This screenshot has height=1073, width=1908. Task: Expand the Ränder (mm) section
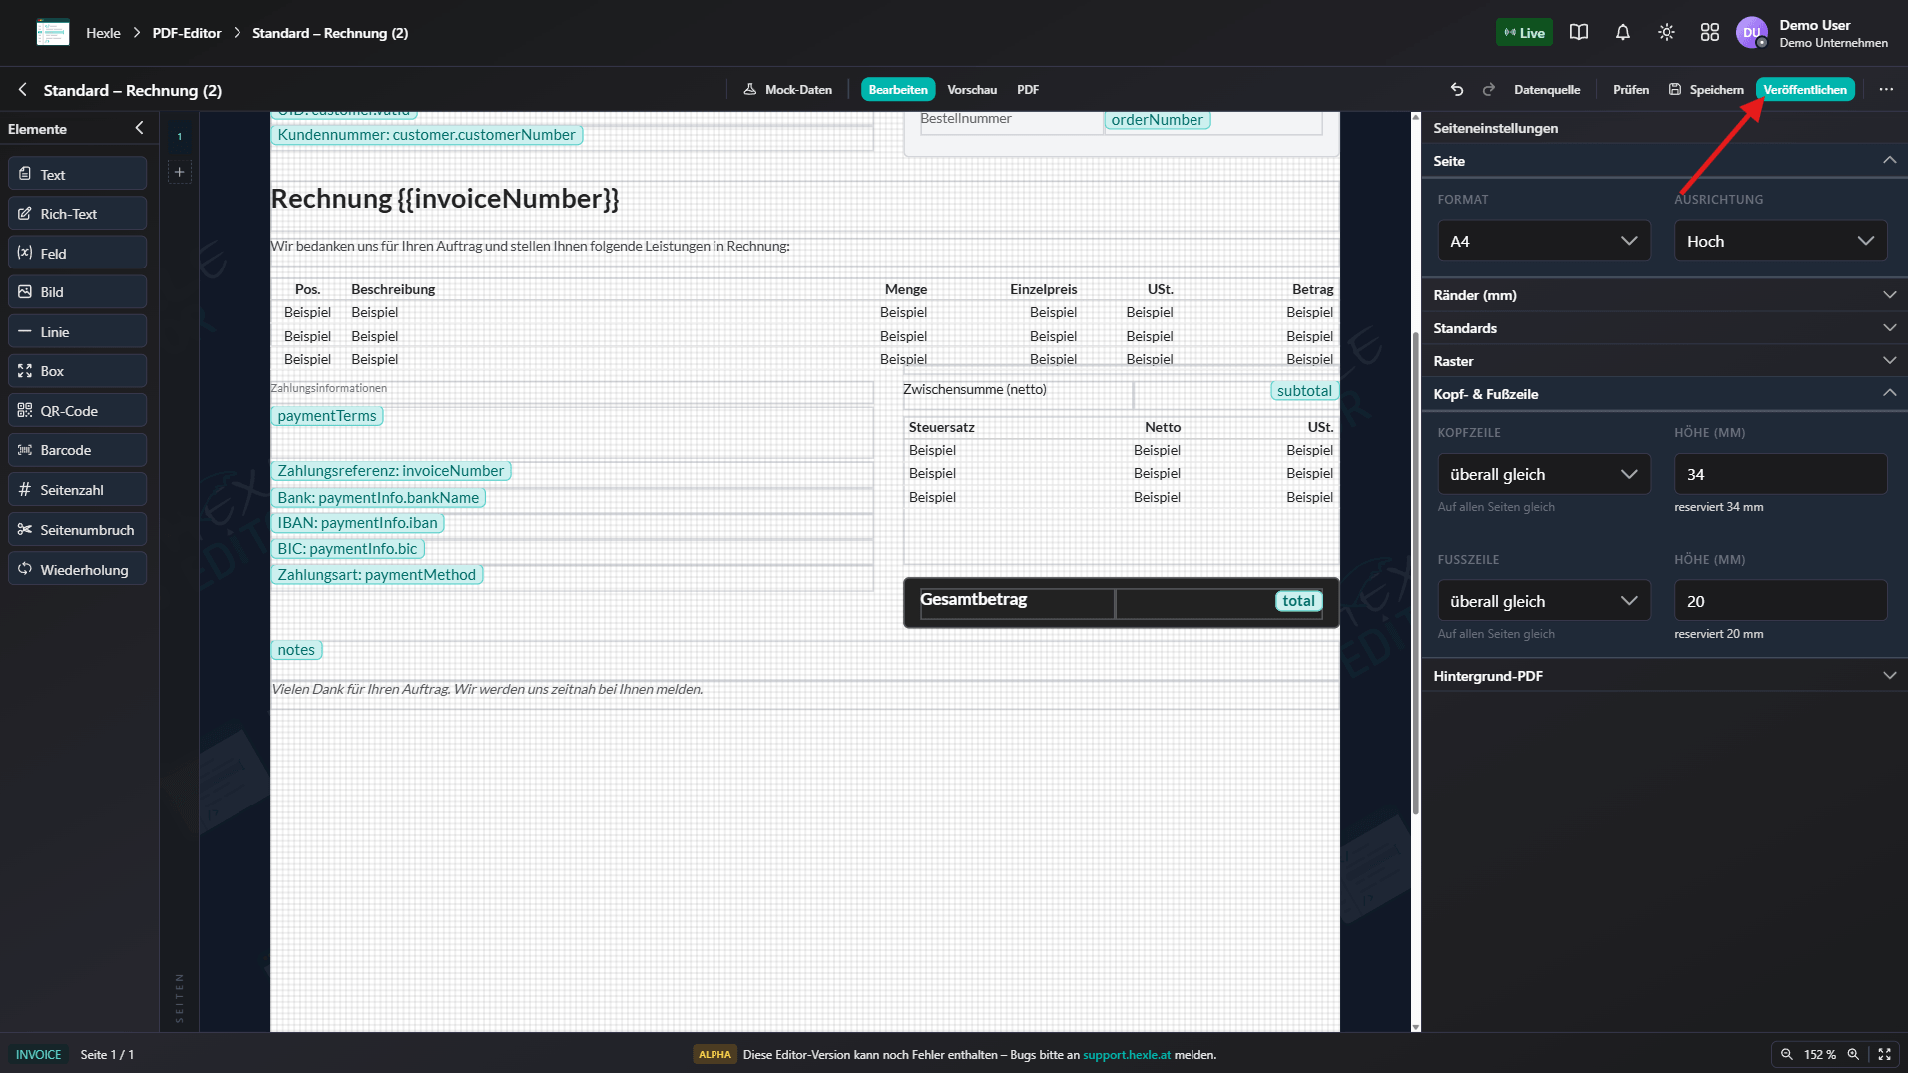(x=1665, y=295)
